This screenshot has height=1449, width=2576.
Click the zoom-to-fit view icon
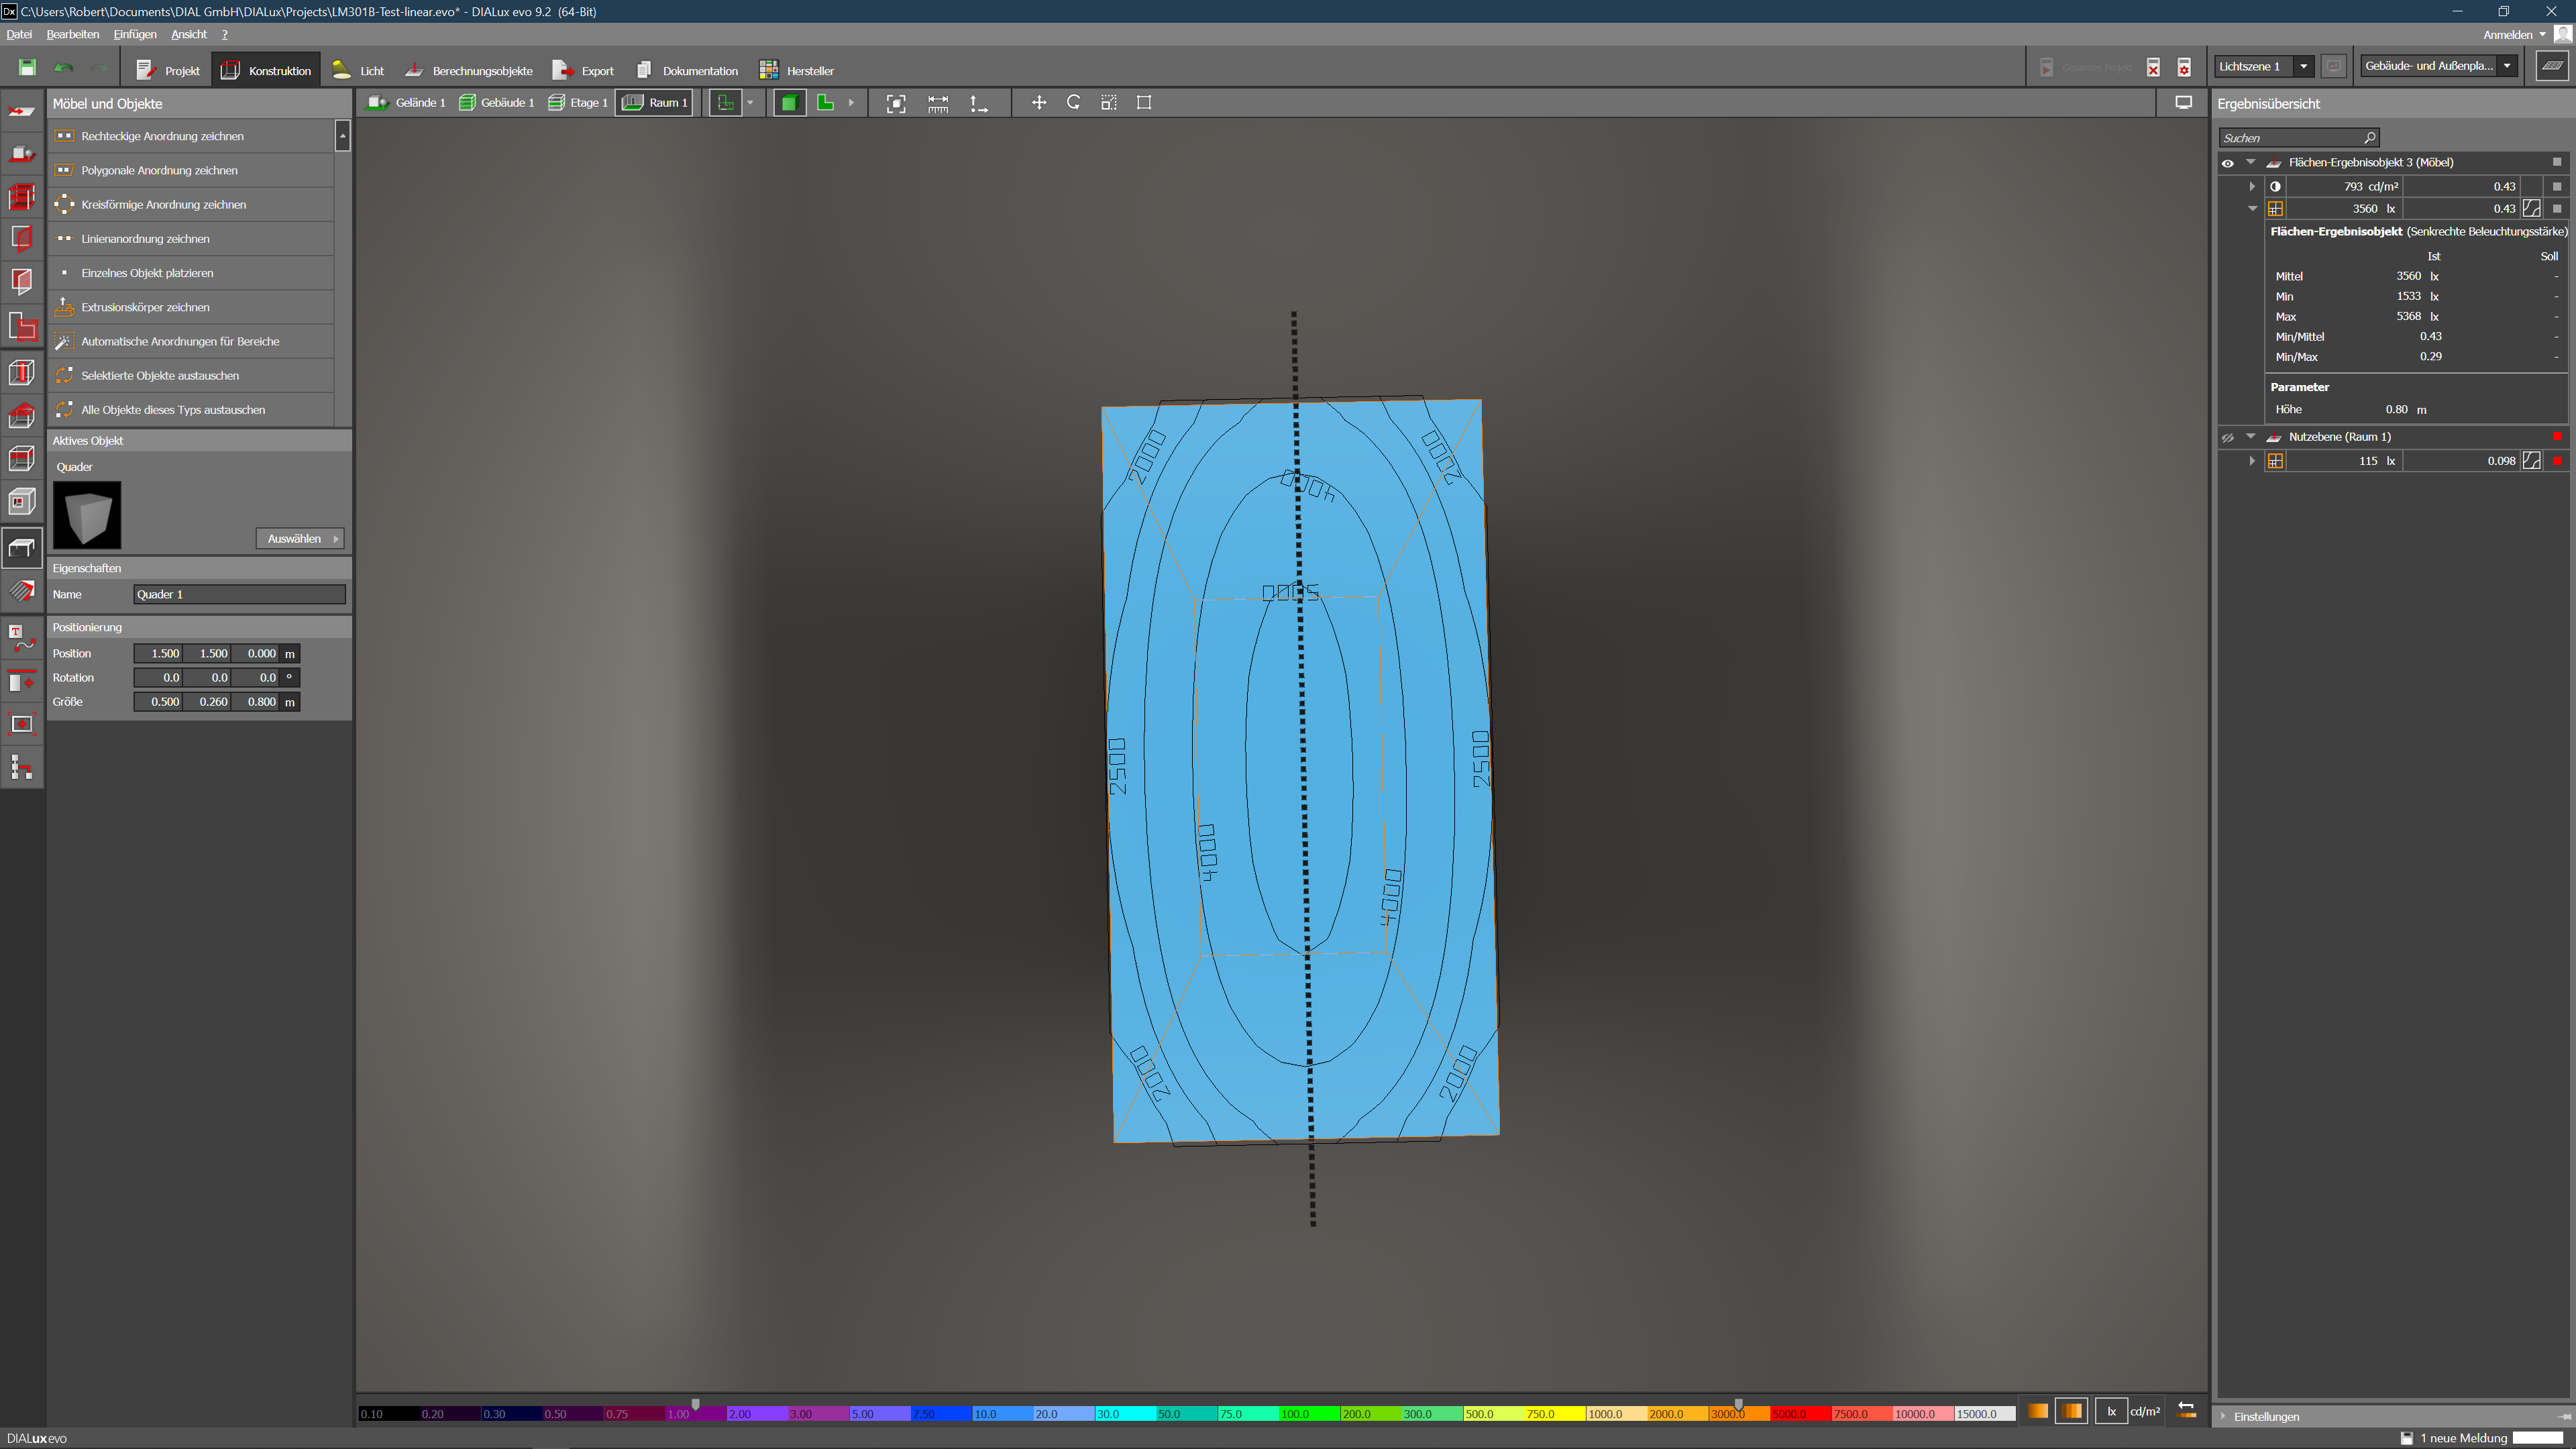coord(895,103)
